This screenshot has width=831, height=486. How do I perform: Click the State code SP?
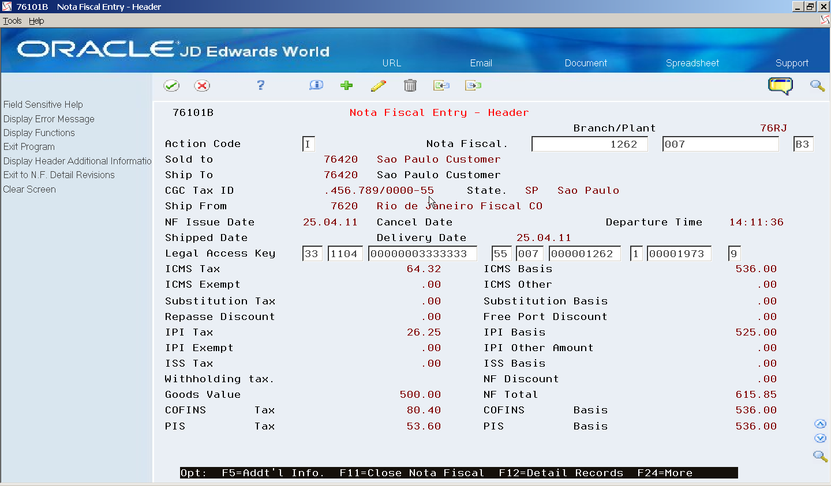click(531, 191)
